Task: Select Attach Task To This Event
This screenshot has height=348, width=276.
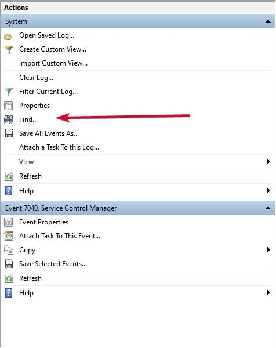Action: point(60,236)
